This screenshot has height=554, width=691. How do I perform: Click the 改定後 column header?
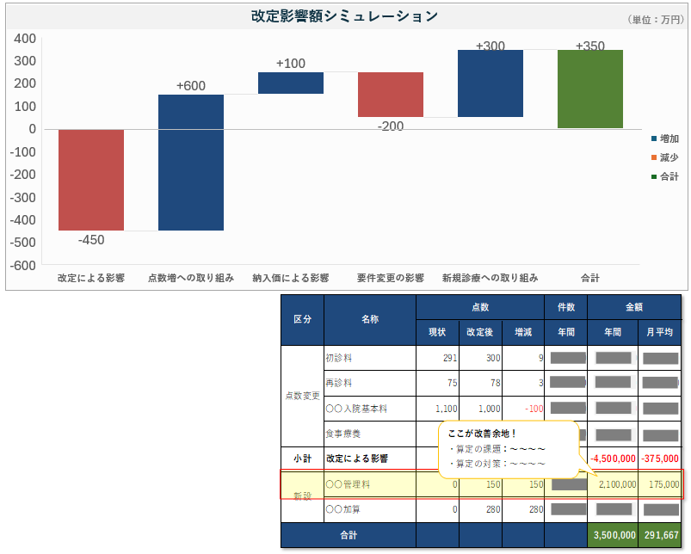480,332
